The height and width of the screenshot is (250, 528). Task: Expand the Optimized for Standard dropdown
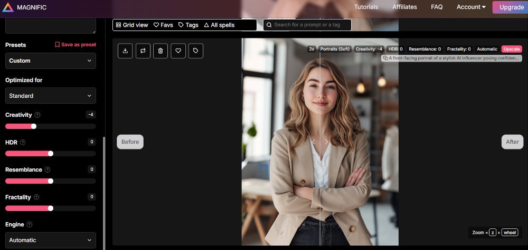pos(51,96)
